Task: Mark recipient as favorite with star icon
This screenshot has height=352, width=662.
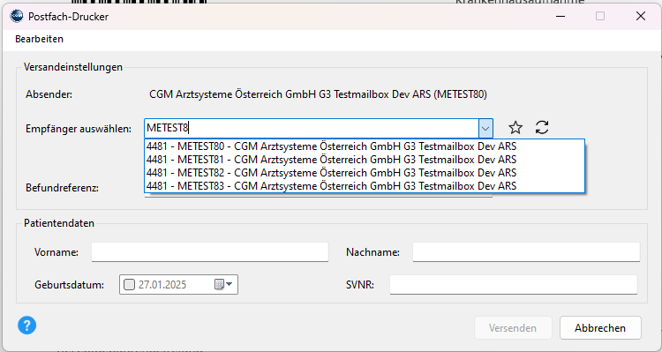Action: coord(515,127)
